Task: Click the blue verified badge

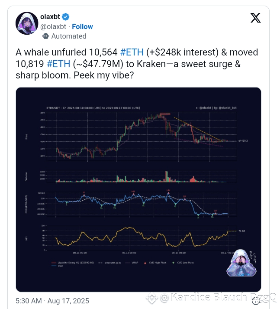Action: point(65,17)
